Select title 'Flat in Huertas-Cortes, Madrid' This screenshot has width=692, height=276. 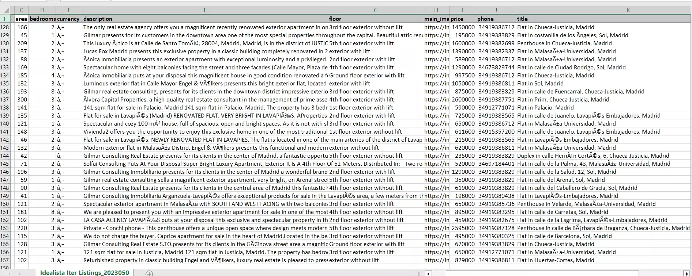(x=603, y=260)
